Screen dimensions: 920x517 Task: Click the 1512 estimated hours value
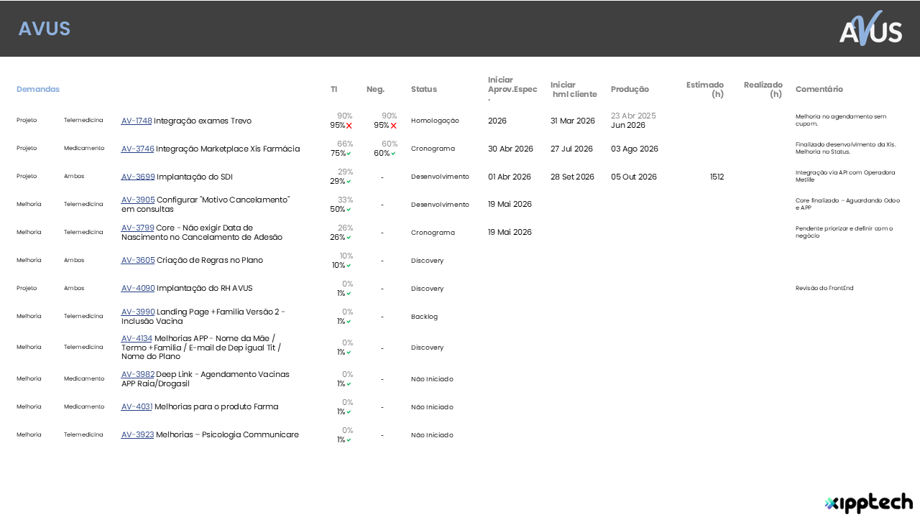pyautogui.click(x=717, y=177)
